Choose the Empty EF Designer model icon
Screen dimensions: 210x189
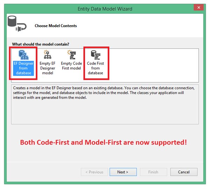point(47,55)
